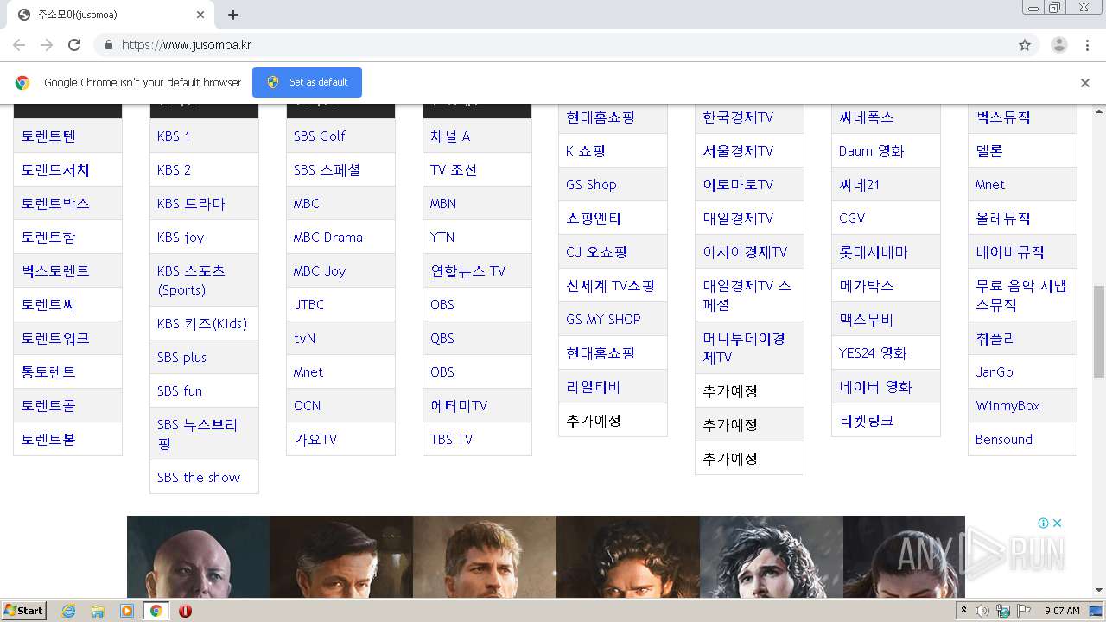Image resolution: width=1106 pixels, height=622 pixels.
Task: Open the K 쇼핑 link
Action: (586, 151)
